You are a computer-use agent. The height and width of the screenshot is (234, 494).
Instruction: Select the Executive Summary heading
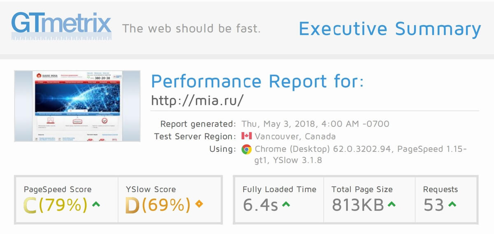pyautogui.click(x=389, y=29)
